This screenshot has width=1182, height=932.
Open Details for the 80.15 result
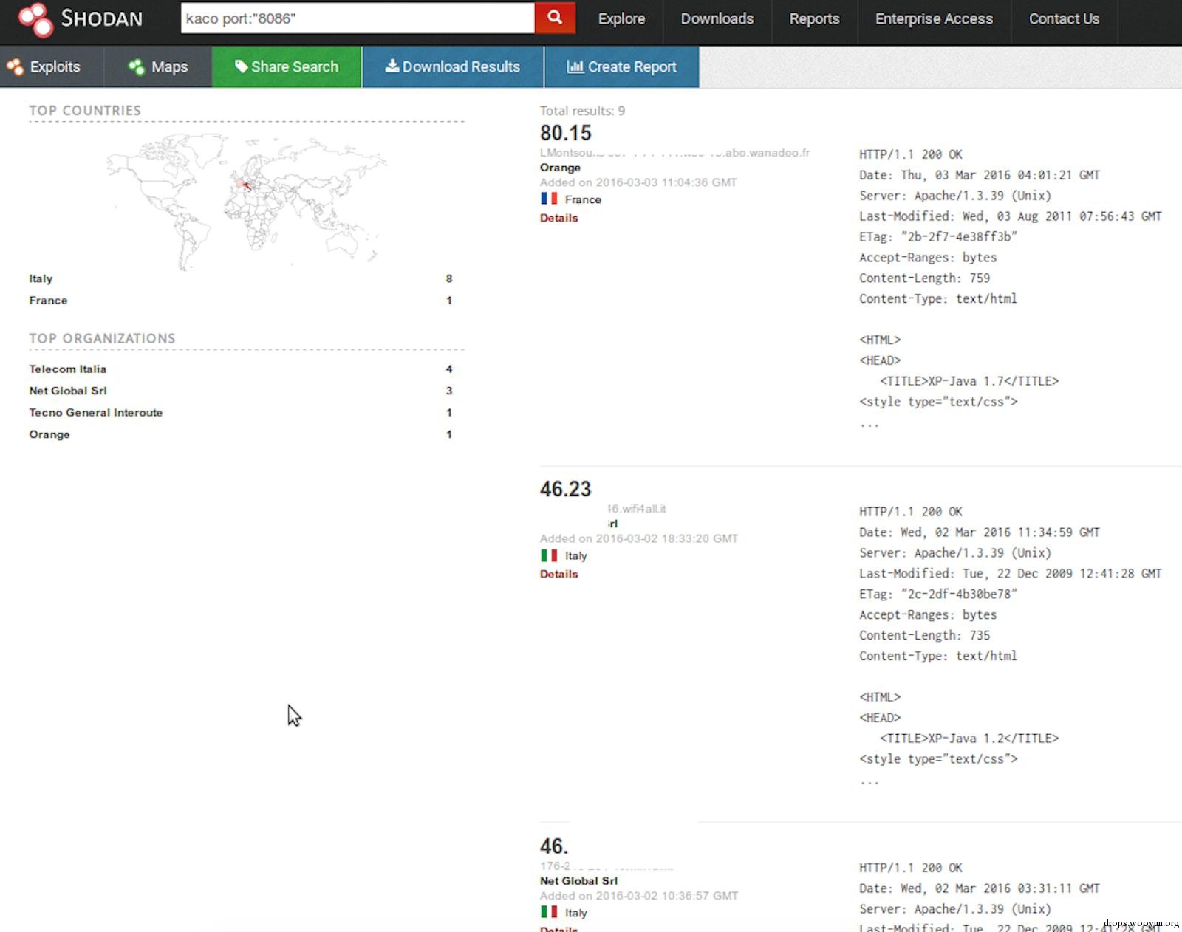tap(558, 218)
